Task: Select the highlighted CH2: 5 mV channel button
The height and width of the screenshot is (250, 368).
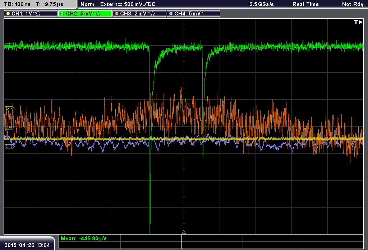Action: click(85, 14)
